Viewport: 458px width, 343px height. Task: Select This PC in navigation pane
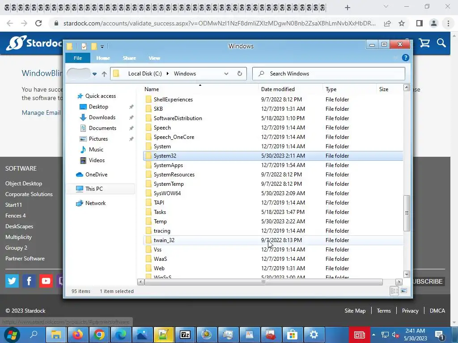pos(94,189)
